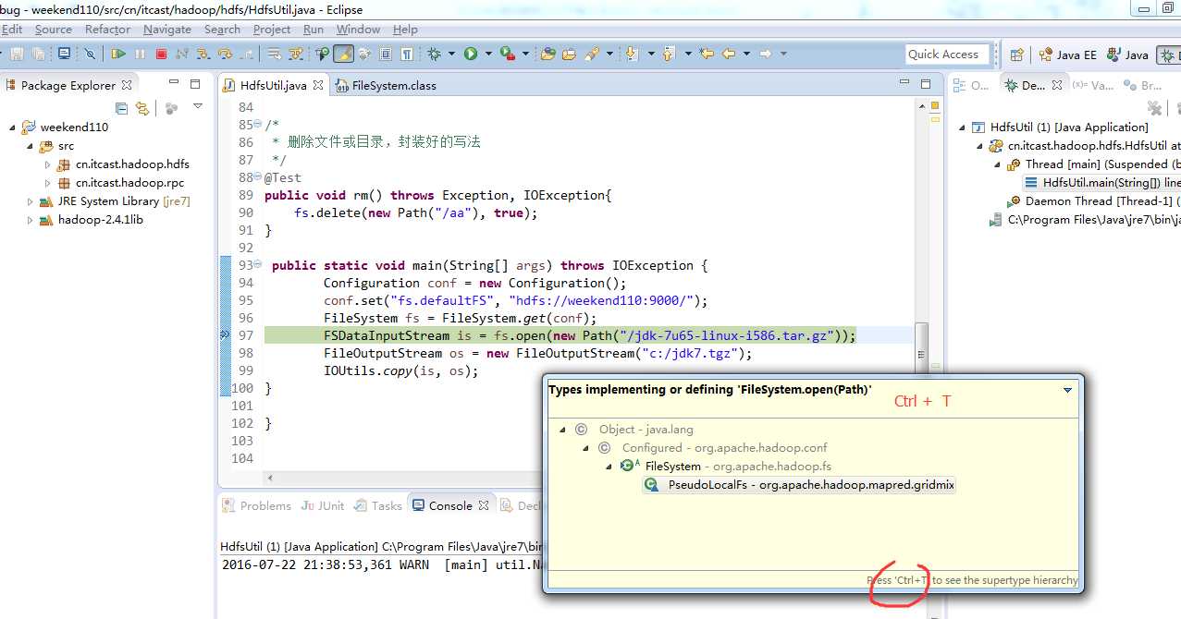
Task: Toggle Skip All Breakpoints
Action: point(90,54)
